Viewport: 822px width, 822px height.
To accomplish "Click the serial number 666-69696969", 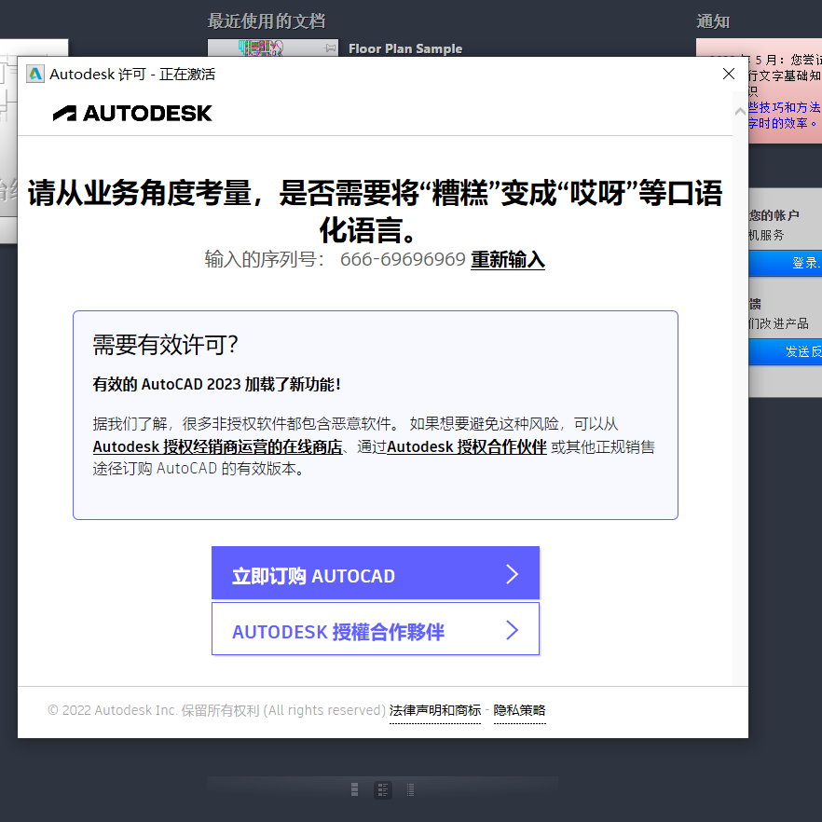I will tap(403, 259).
